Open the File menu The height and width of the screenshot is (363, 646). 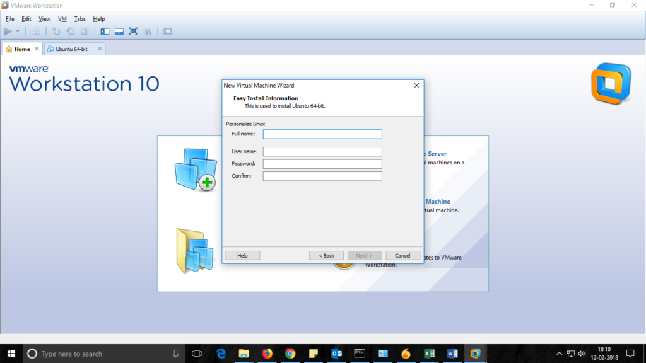coord(10,19)
